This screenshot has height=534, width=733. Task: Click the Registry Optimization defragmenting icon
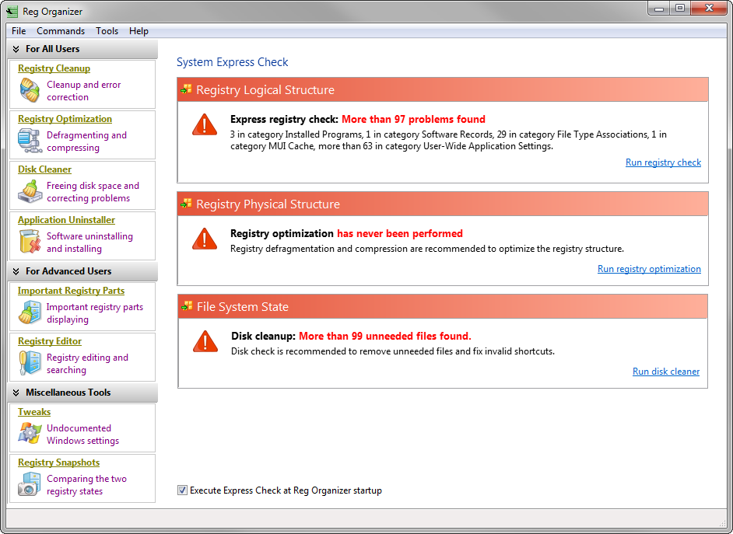pyautogui.click(x=30, y=141)
